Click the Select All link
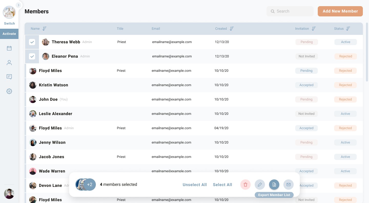The width and height of the screenshot is (369, 203). (x=222, y=185)
